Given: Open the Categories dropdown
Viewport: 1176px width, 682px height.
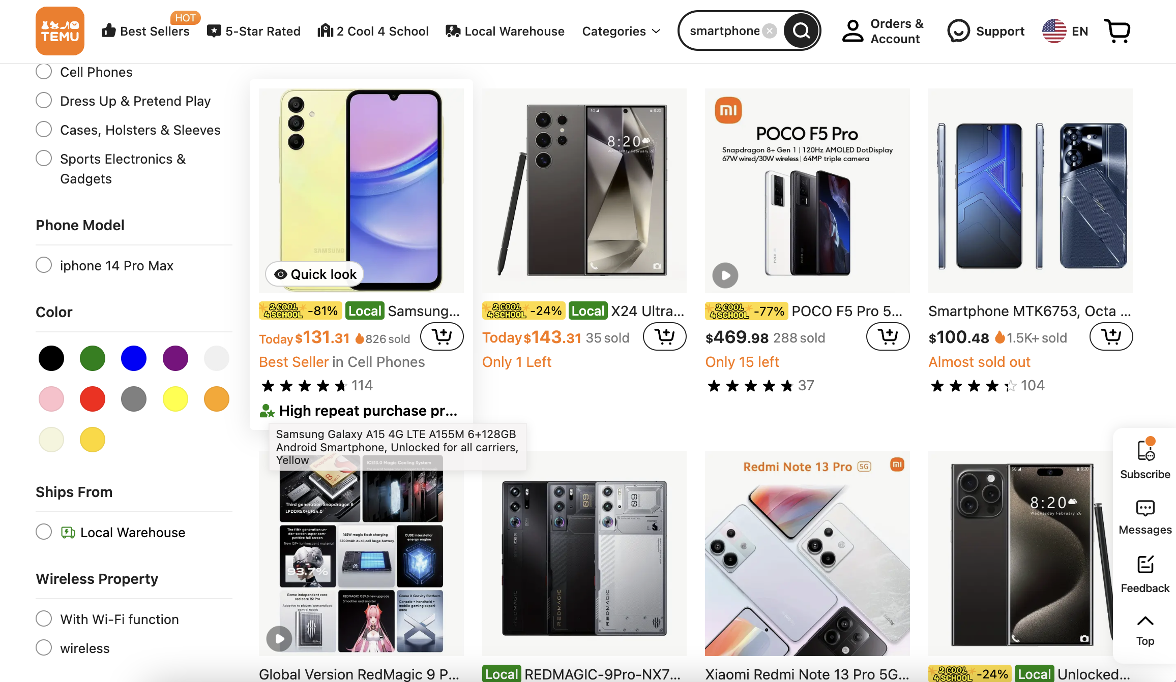Looking at the screenshot, I should coord(621,31).
